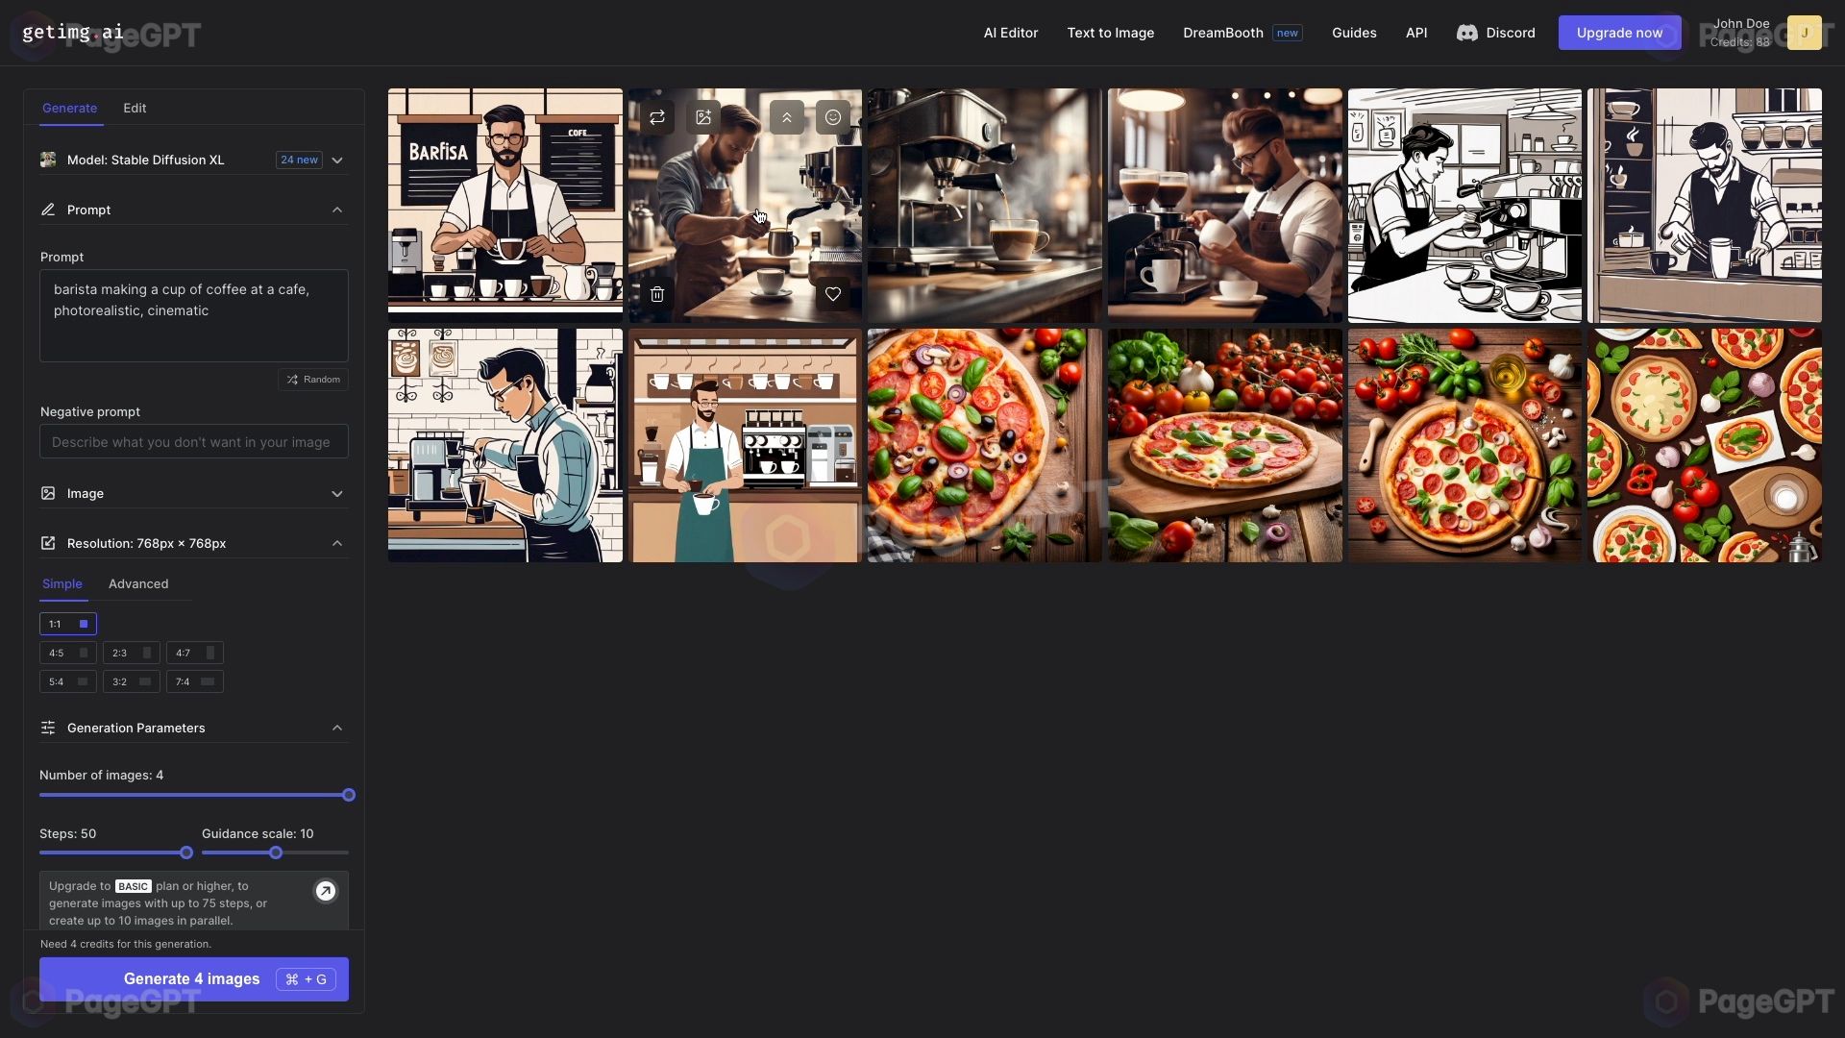Click the Generation Parameters settings icon

tap(48, 728)
